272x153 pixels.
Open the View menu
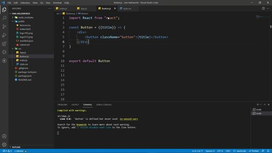pos(35,3)
